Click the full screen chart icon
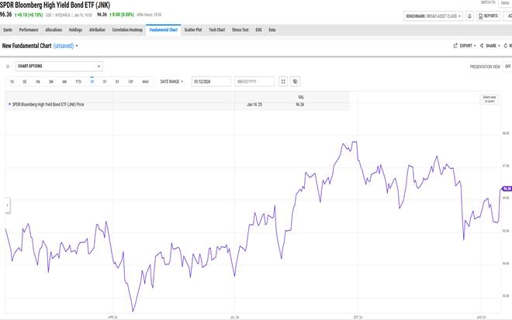Image resolution: width=512 pixels, height=320 pixels. pyautogui.click(x=283, y=81)
